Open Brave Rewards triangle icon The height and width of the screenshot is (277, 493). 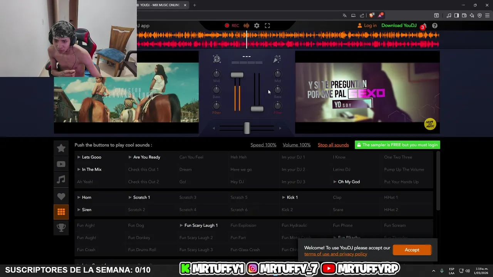tap(381, 15)
